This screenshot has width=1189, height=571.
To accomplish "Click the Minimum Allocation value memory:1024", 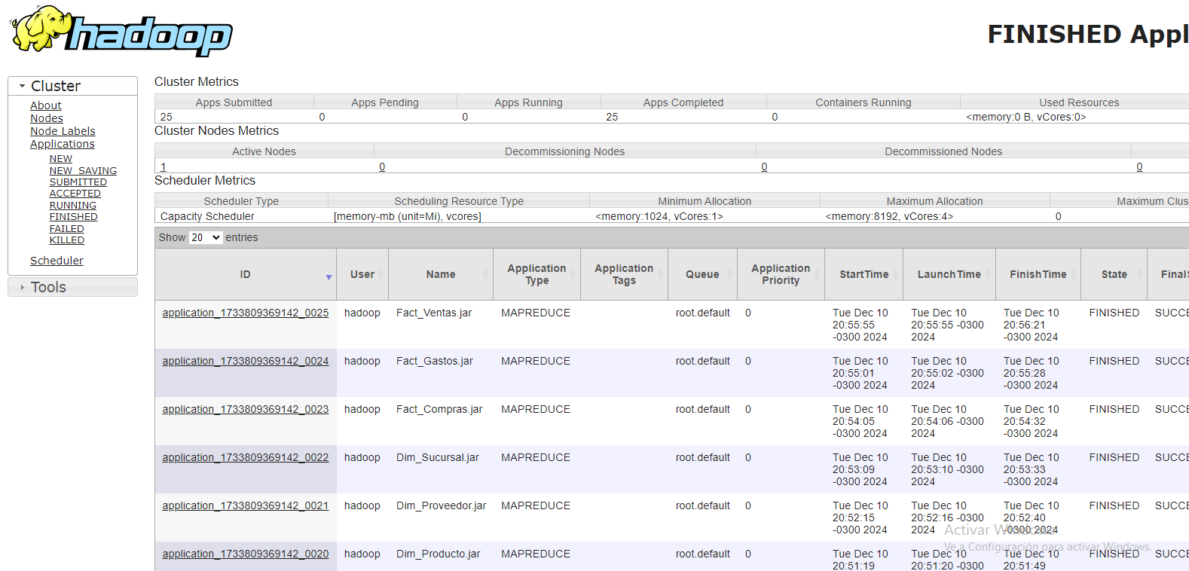I will coord(659,216).
